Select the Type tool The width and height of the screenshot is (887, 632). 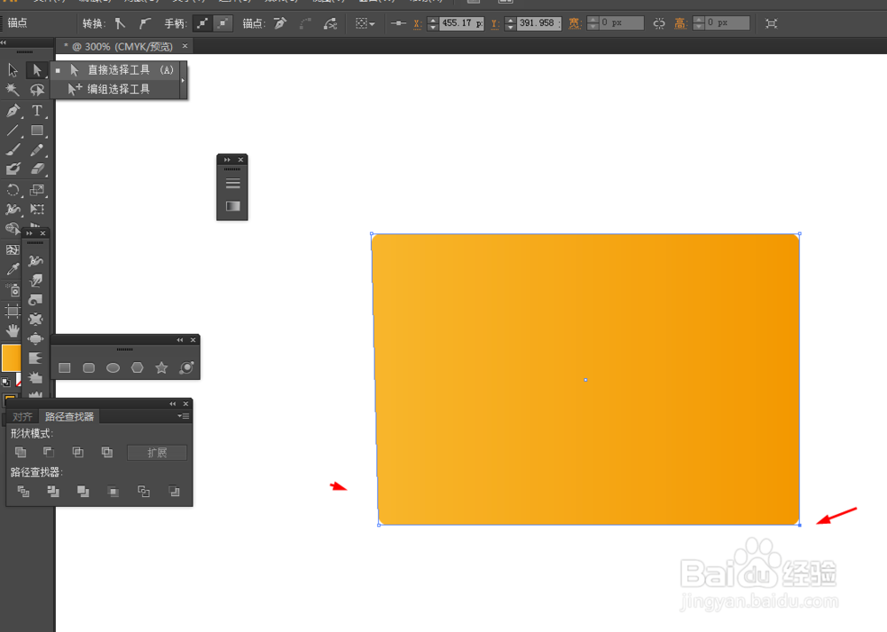36,110
